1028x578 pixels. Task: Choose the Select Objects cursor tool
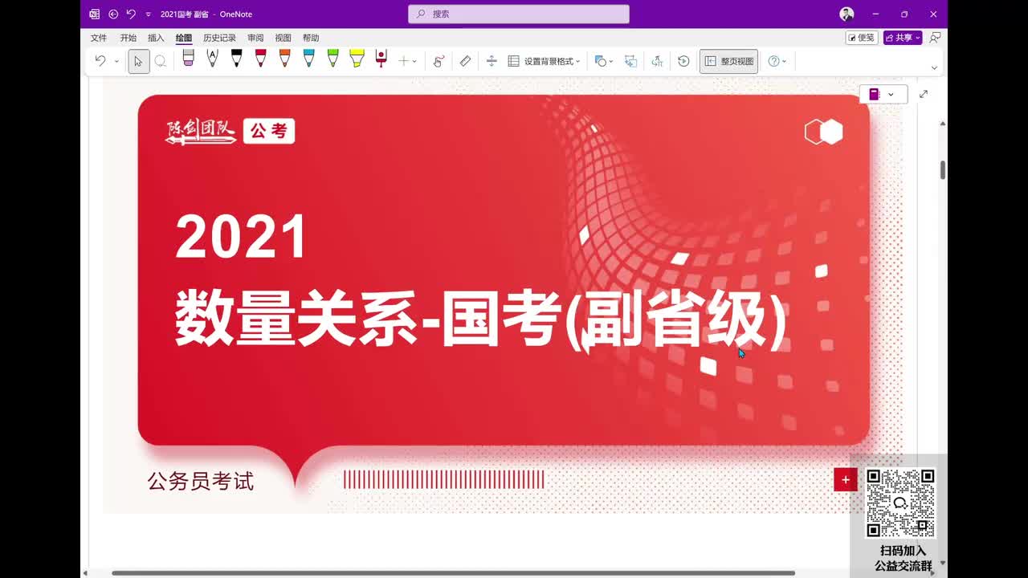pos(138,61)
